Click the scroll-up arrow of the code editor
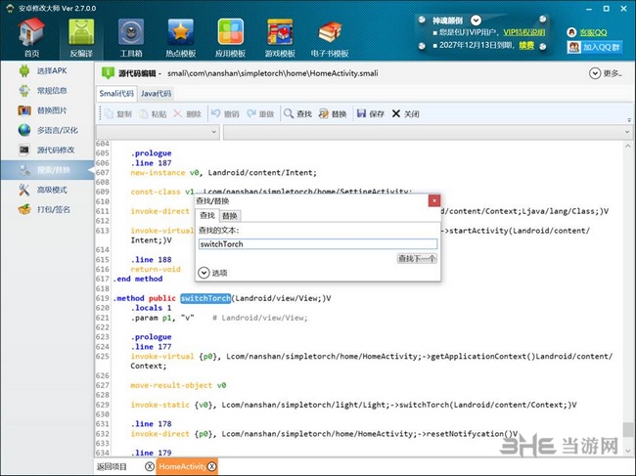The width and height of the screenshot is (636, 476). click(x=628, y=146)
